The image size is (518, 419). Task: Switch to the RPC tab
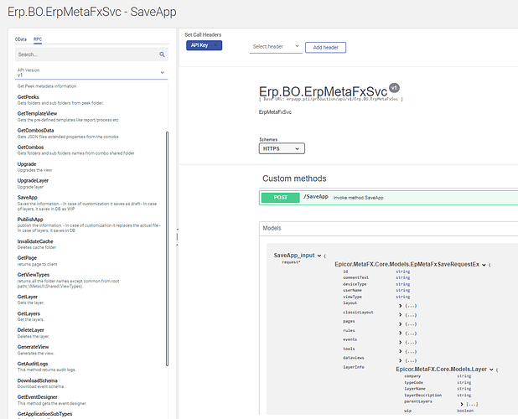pyautogui.click(x=38, y=39)
